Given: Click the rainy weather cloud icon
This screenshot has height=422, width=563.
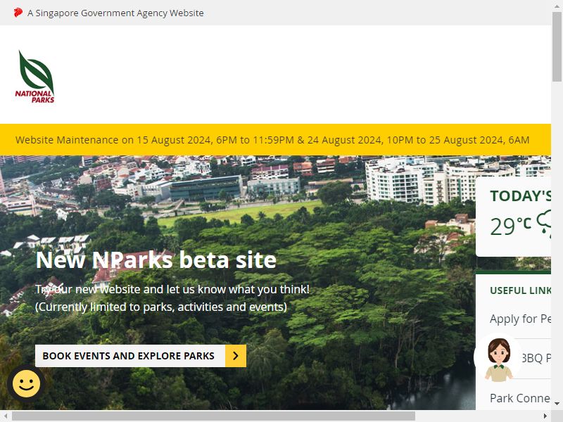Looking at the screenshot, I should pyautogui.click(x=544, y=224).
